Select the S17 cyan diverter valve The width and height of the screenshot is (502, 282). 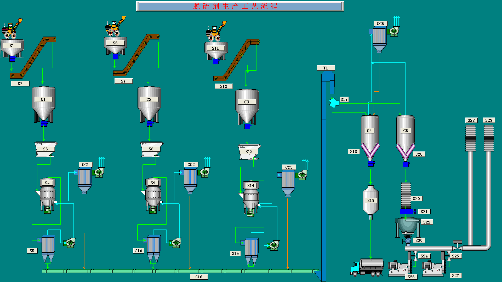[334, 103]
